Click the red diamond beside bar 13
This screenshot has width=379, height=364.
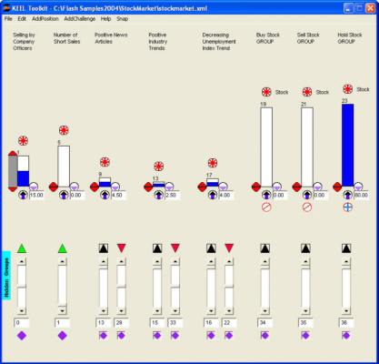tap(148, 187)
